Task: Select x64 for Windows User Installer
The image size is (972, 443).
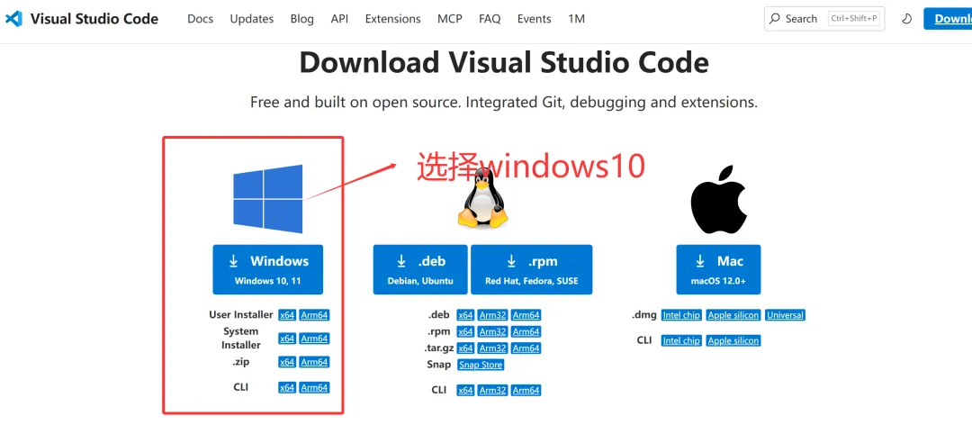Action: point(287,315)
